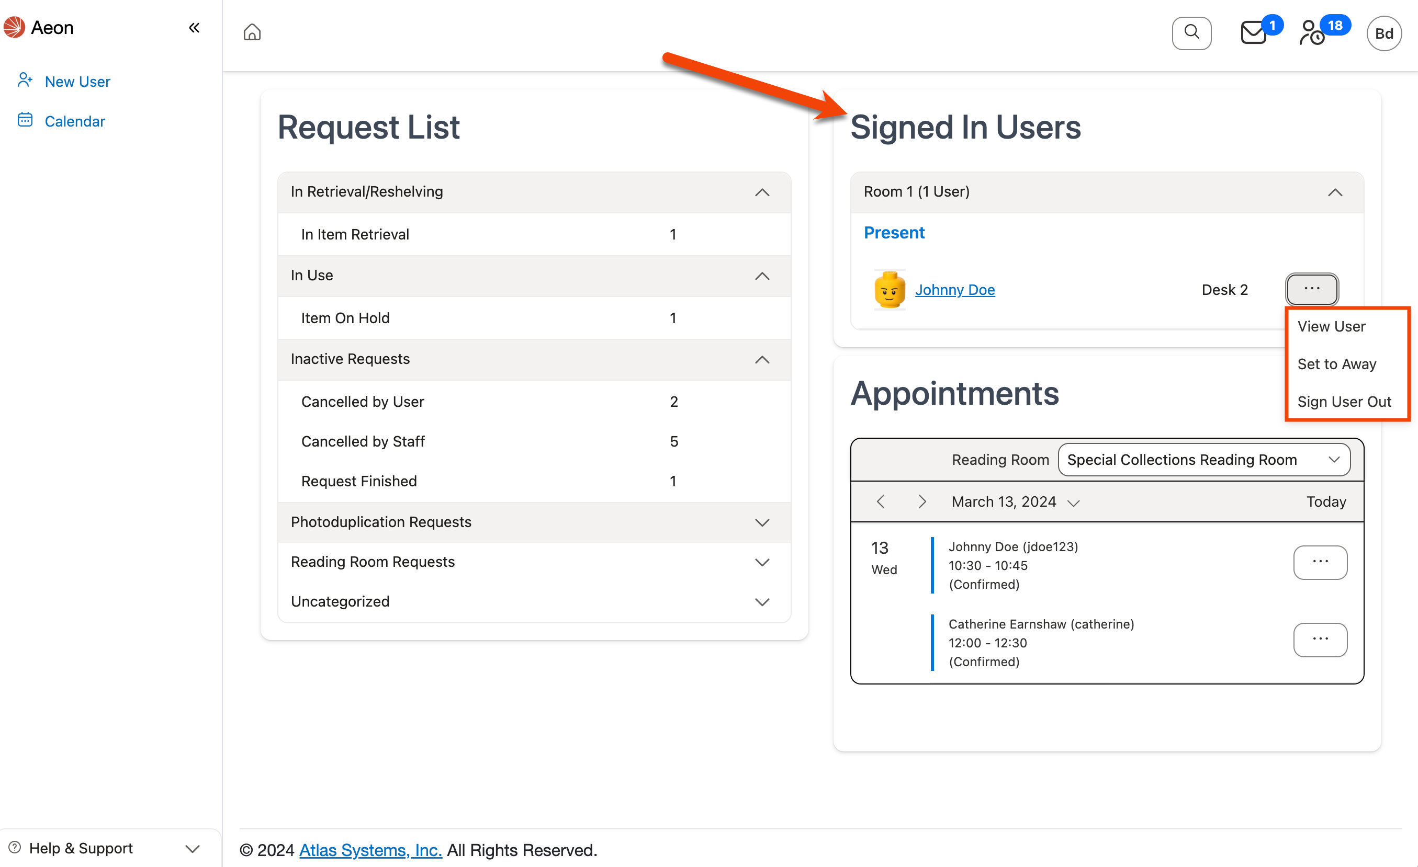
Task: Click the signed-in users icon with 18 badge
Action: (1314, 35)
